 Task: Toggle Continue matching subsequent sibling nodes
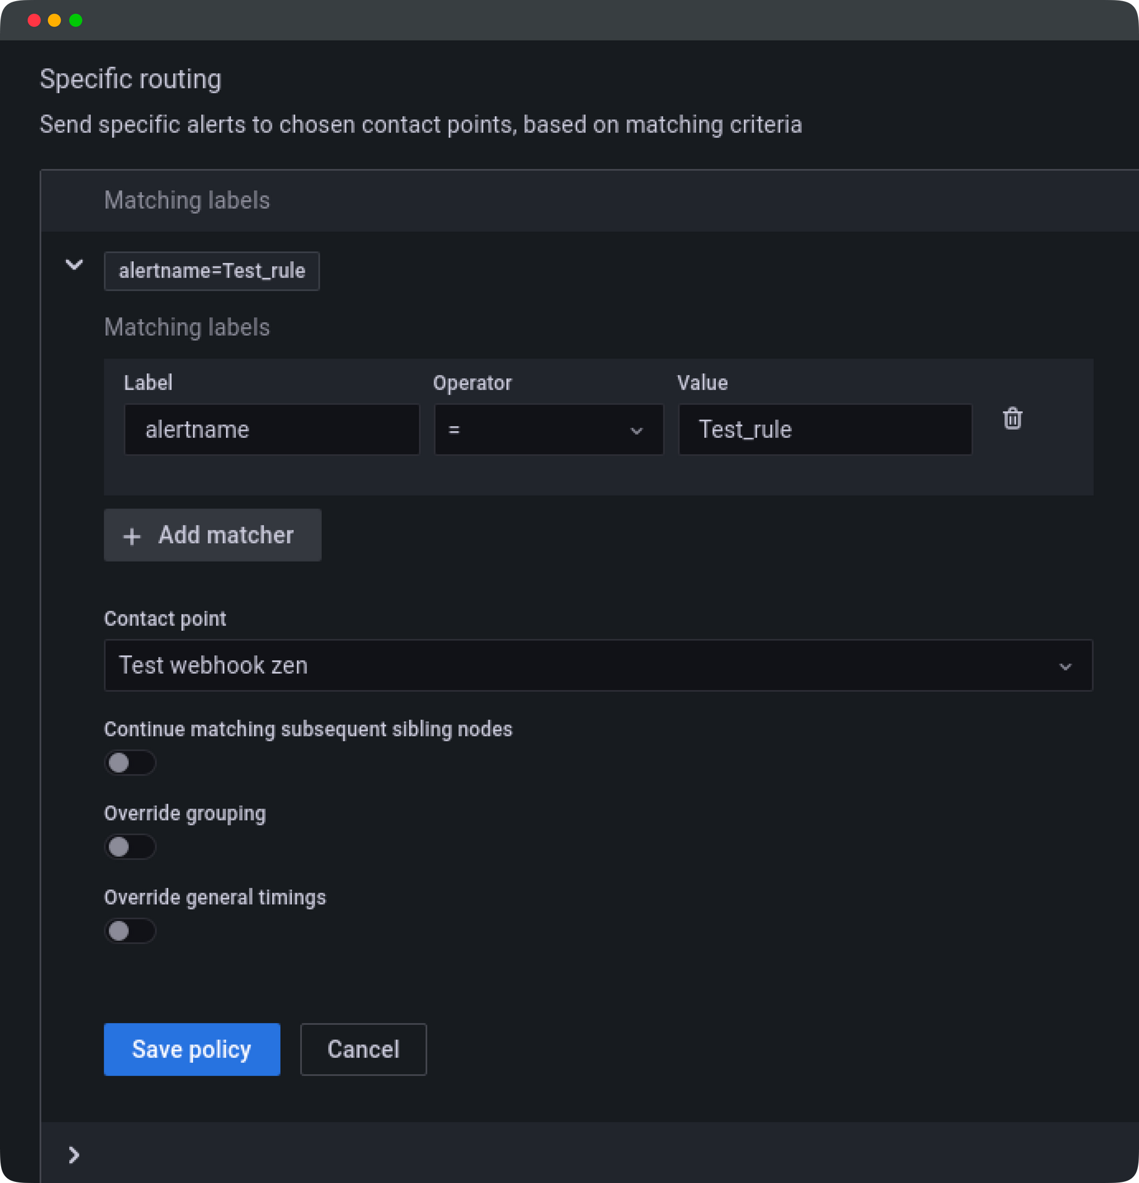pos(130,763)
